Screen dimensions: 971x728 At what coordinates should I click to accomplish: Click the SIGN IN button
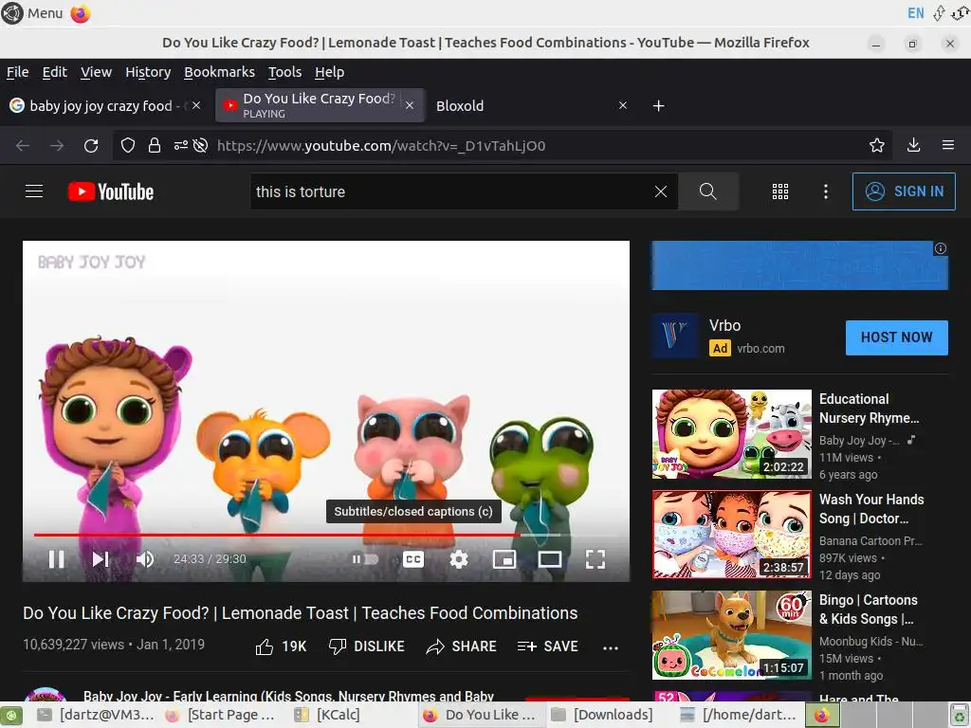(x=904, y=191)
